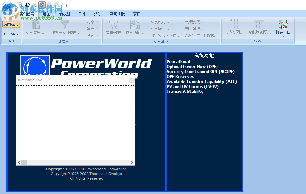Toggle the highlighted quick access toolbar button
The width and height of the screenshot is (306, 194).
[41, 4]
